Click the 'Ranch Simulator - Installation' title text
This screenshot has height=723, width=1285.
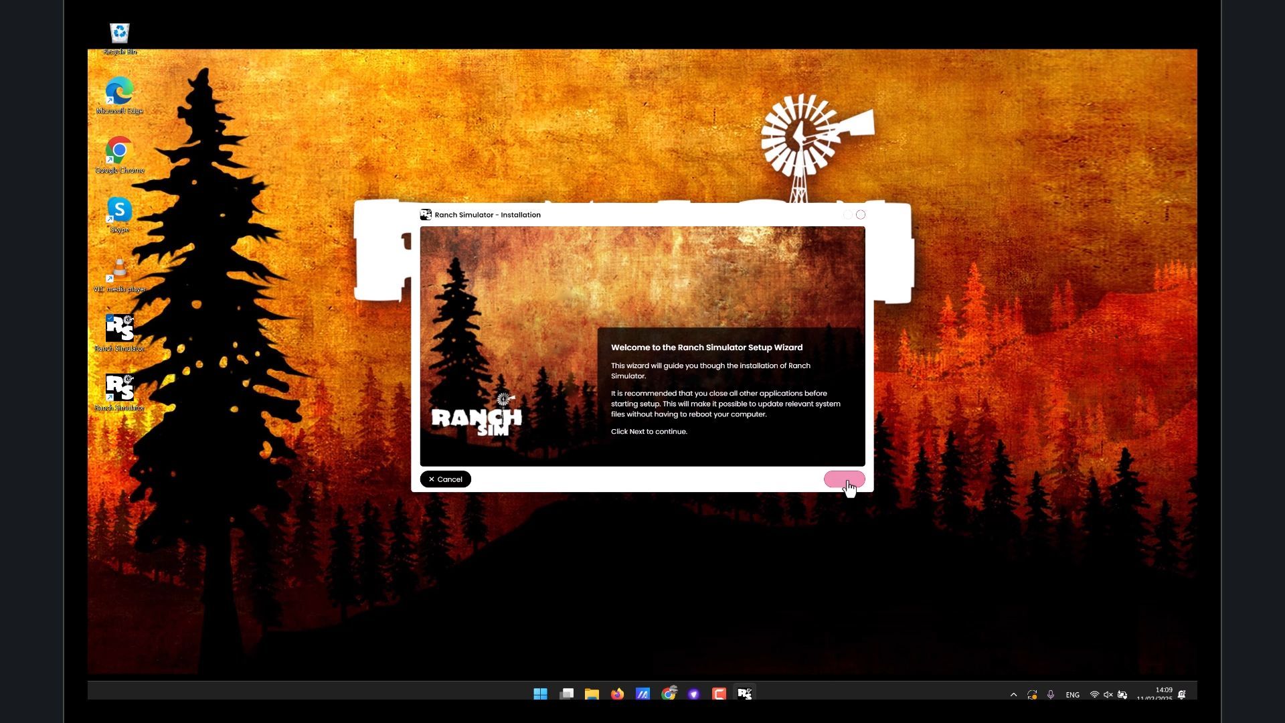point(488,215)
